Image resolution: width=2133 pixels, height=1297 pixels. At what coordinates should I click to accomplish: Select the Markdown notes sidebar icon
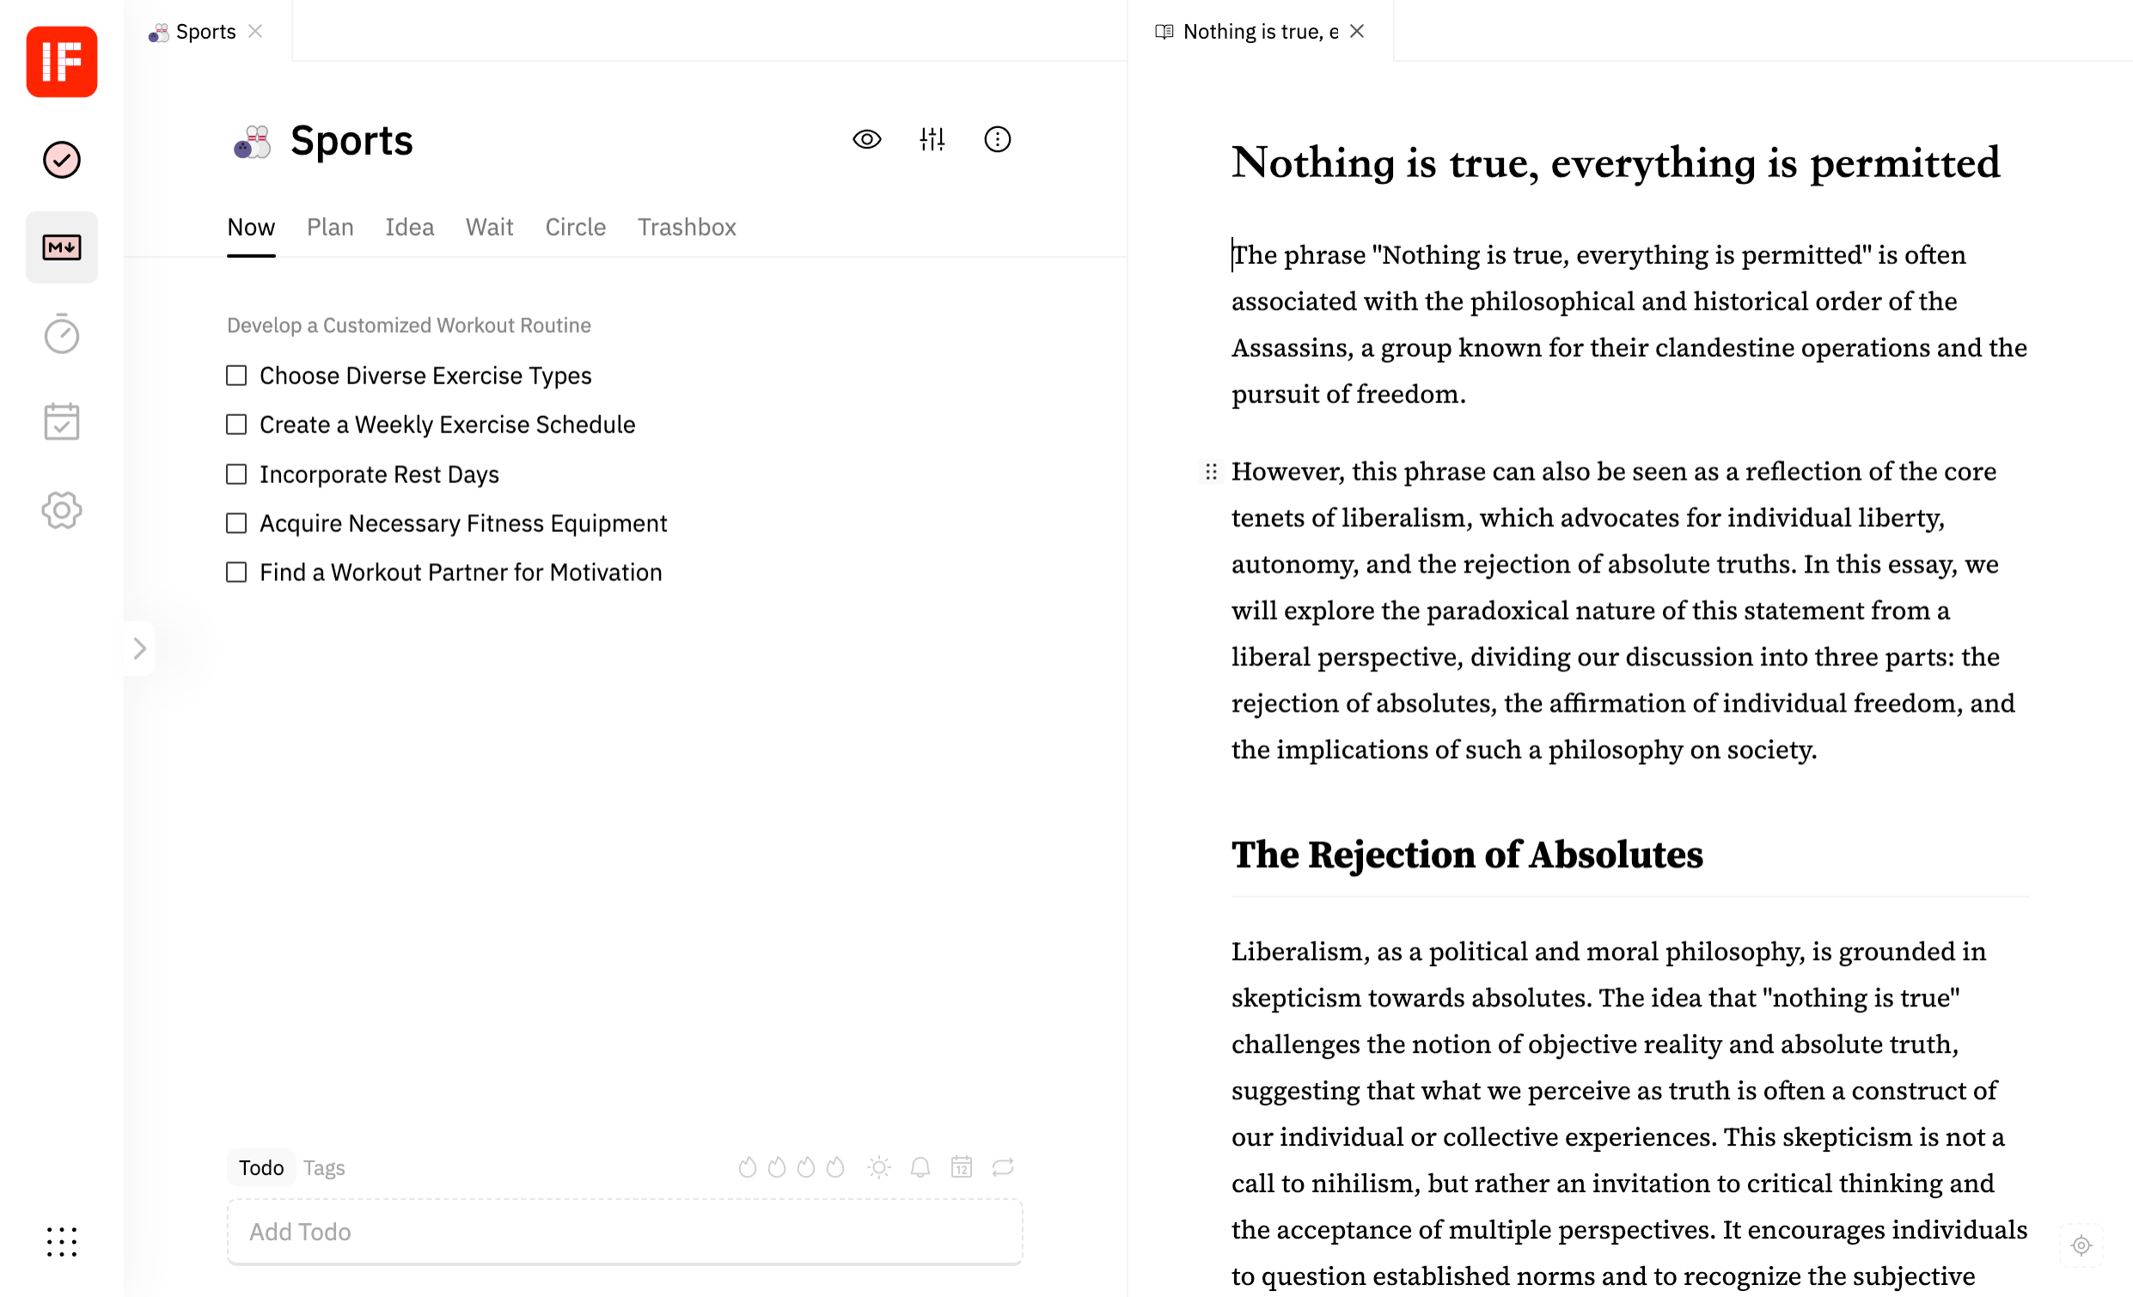point(62,248)
